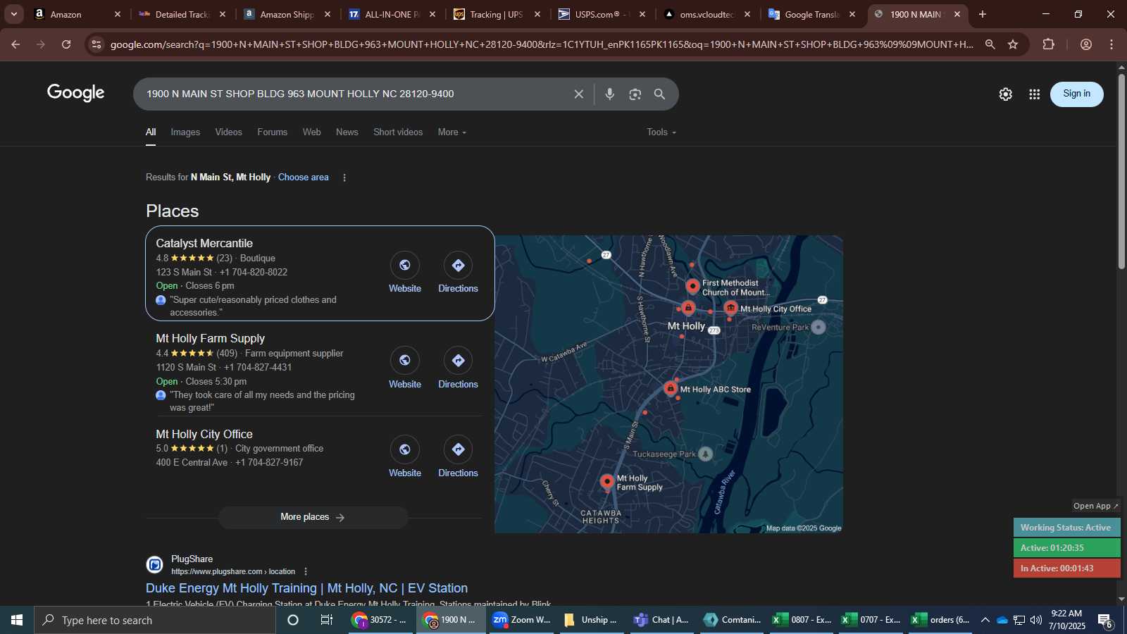Open Zoom Workplace from the taskbar
Screen dimensions: 1127x634
[x=521, y=620]
